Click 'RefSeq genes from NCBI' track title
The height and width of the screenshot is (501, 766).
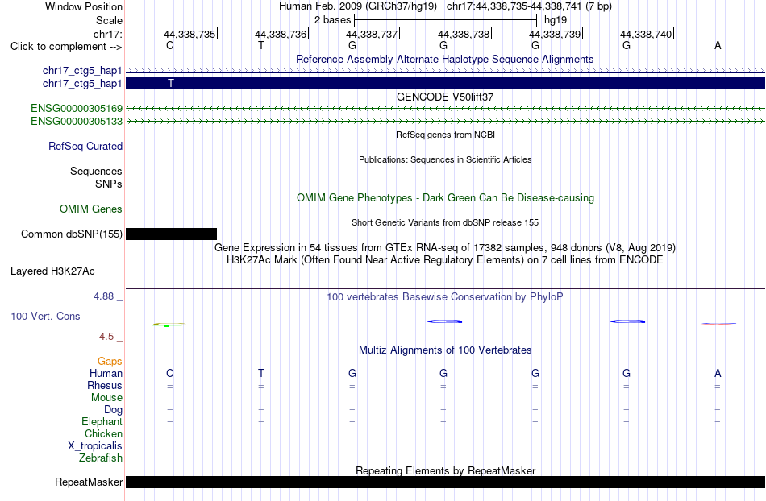tap(445, 135)
